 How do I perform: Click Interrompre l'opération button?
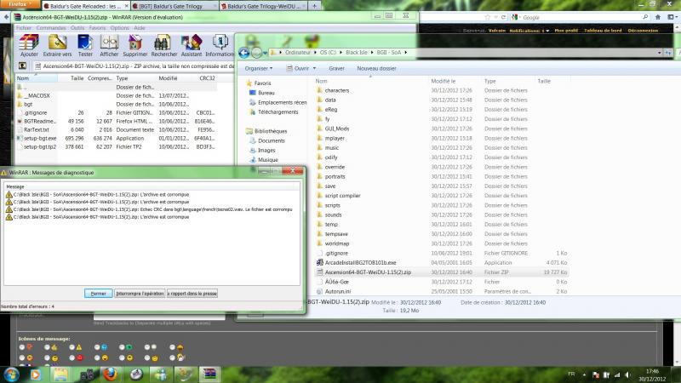point(140,294)
